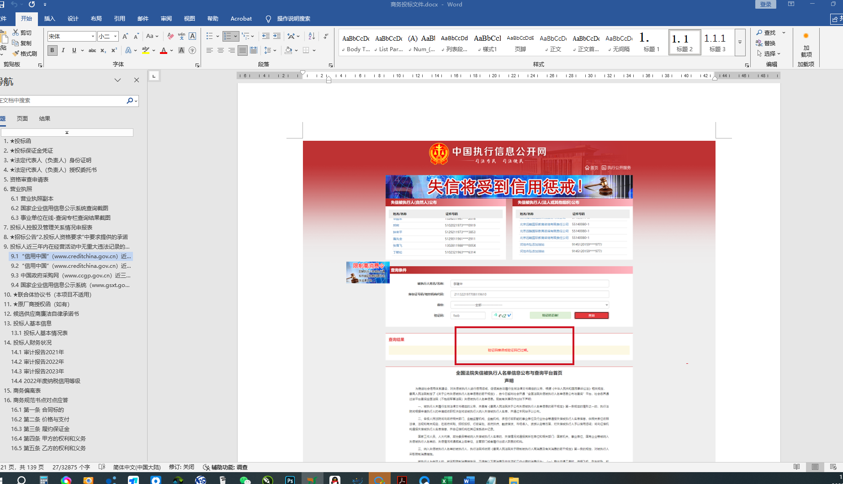Toggle bulleted list formatting

[210, 36]
